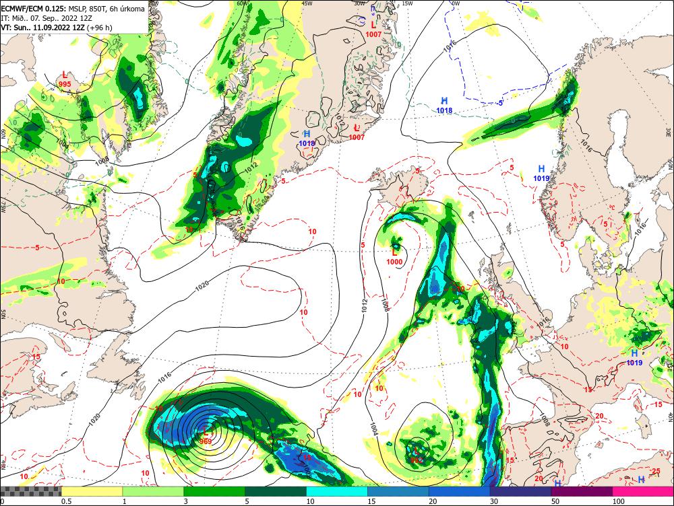Click the "0.5" legend scale value
The width and height of the screenshot is (674, 506).
[66, 501]
